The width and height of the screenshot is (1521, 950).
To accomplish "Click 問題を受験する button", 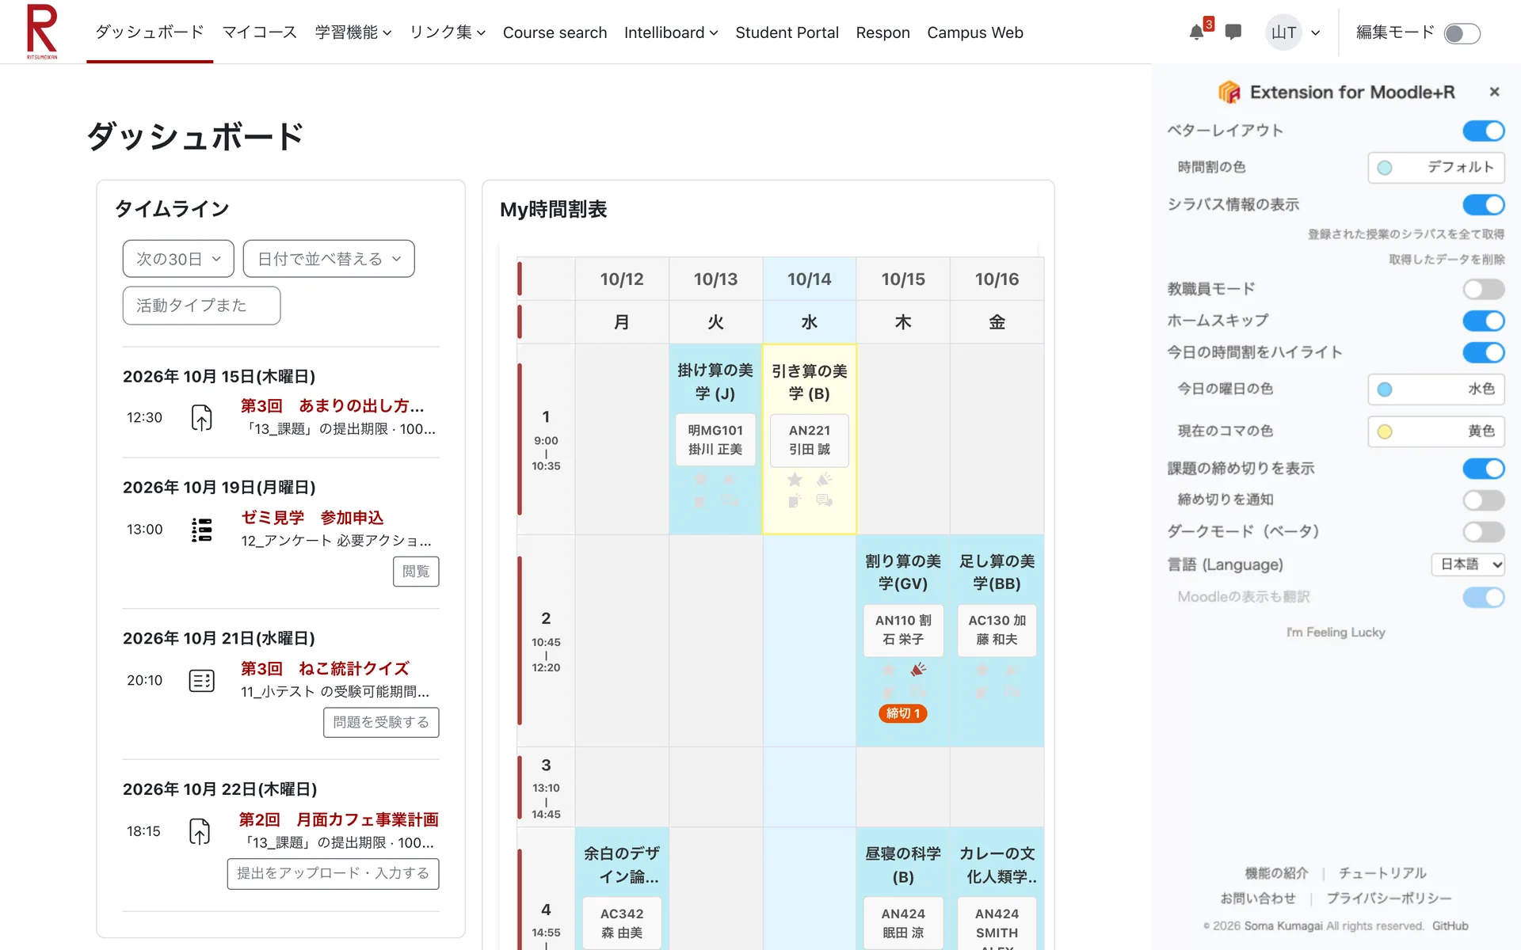I will point(381,722).
